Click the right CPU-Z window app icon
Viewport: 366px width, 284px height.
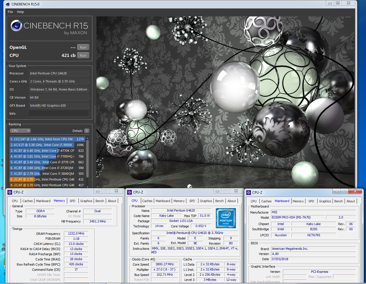pos(249,193)
